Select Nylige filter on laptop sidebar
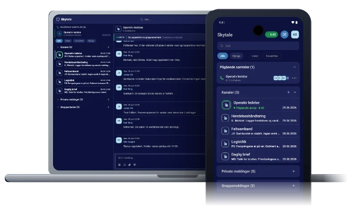This screenshot has height=206, width=347. click(x=91, y=41)
